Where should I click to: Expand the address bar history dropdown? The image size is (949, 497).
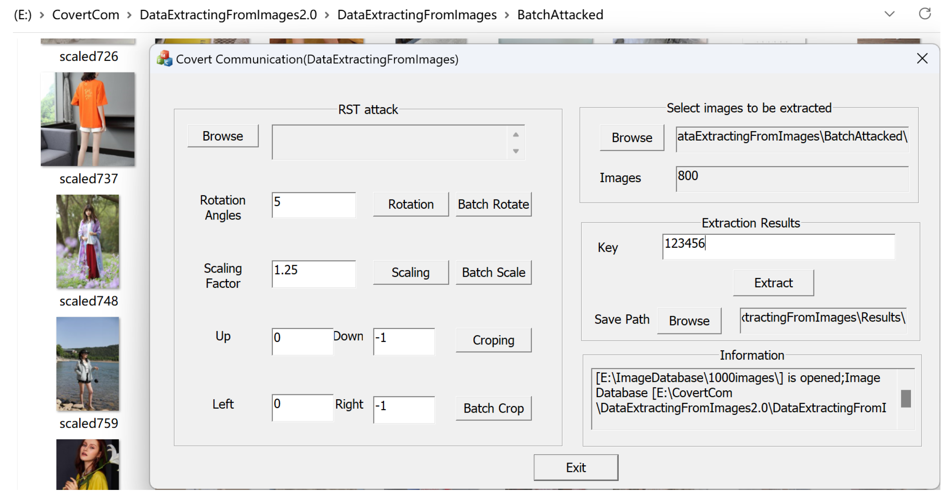pos(889,14)
